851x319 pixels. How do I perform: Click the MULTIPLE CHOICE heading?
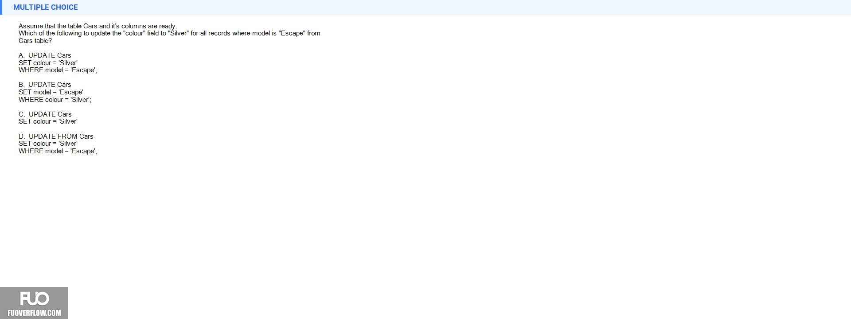[x=45, y=7]
